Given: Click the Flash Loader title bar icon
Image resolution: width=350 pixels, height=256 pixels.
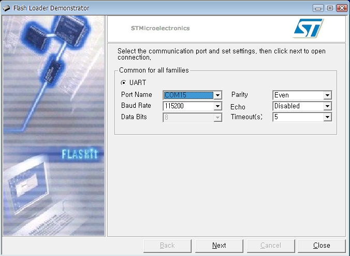Looking at the screenshot, I should (x=6, y=8).
